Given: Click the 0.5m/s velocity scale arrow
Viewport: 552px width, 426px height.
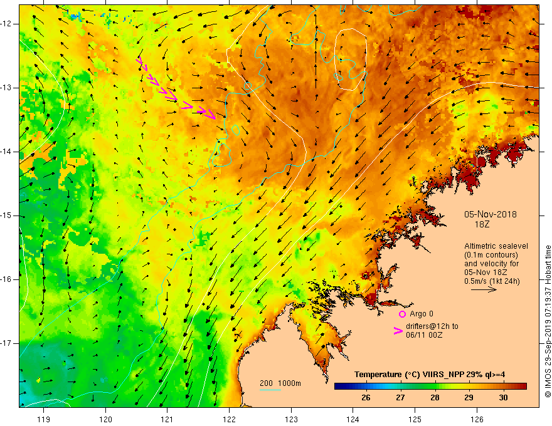Looking at the screenshot, I should 484,289.
